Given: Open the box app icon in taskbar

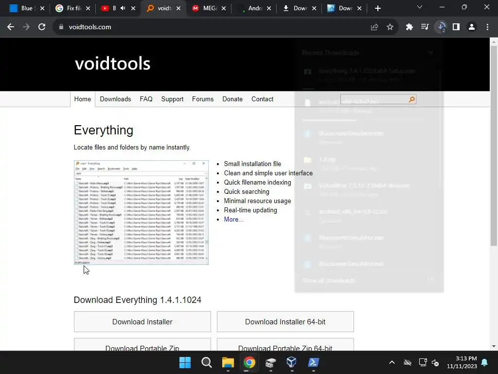Looking at the screenshot, I should 270,362.
